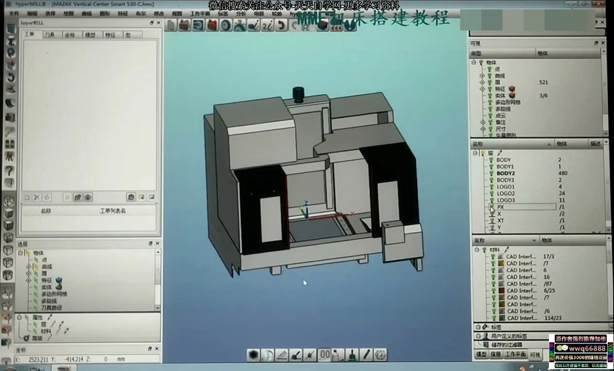This screenshot has height=371, width=614.
Task: Toggle visibility bulb of BODY2 layer
Action: (x=491, y=173)
